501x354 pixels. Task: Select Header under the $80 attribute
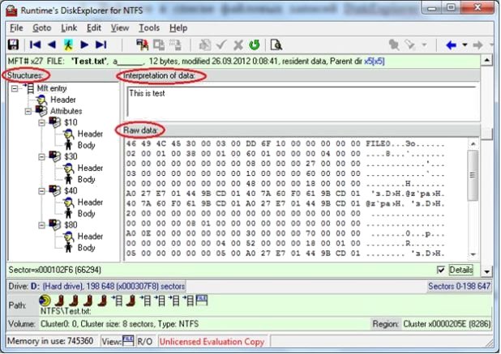tap(90, 237)
